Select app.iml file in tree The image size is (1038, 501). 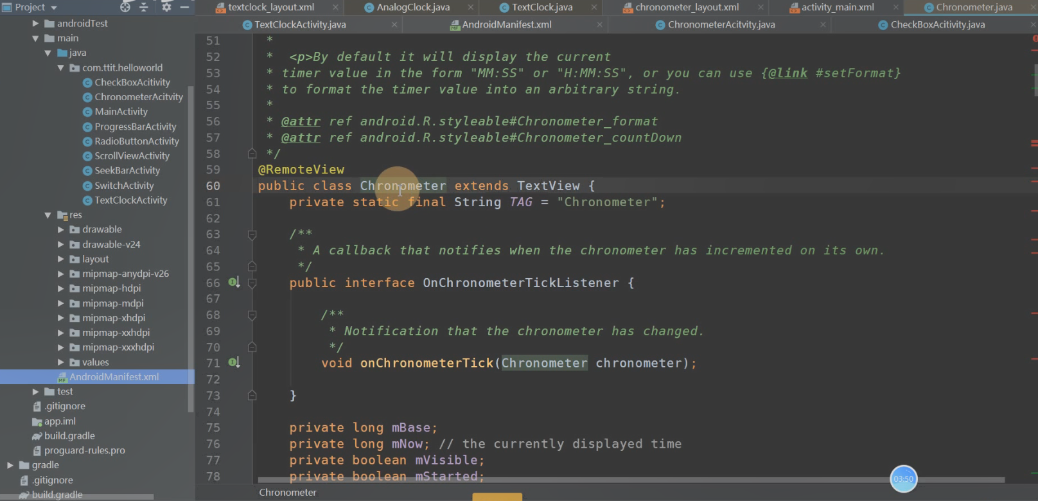60,421
